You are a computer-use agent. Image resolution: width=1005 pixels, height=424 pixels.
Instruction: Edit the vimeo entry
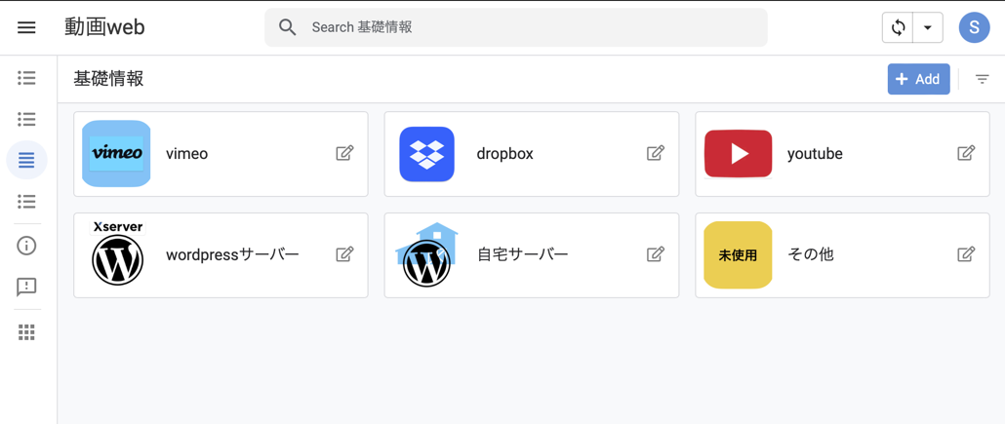pos(344,153)
